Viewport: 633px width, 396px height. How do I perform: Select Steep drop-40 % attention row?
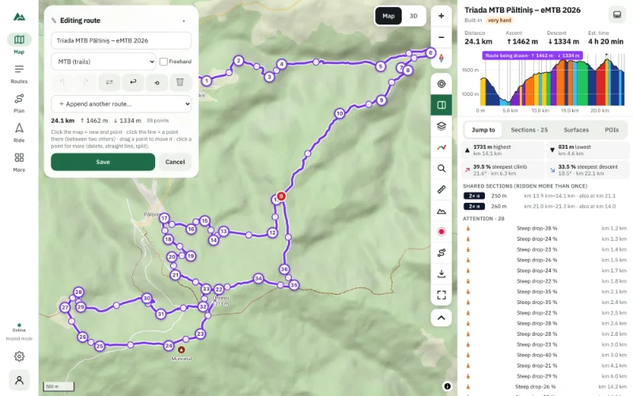click(545, 355)
